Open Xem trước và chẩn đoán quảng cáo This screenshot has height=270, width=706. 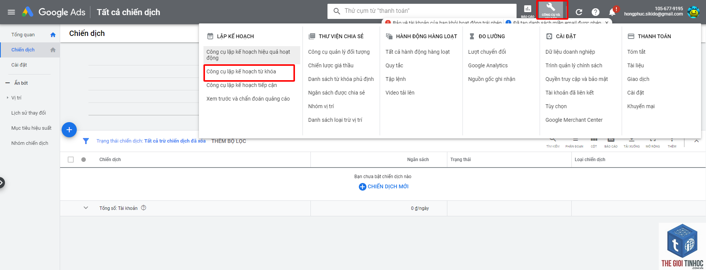(x=248, y=99)
